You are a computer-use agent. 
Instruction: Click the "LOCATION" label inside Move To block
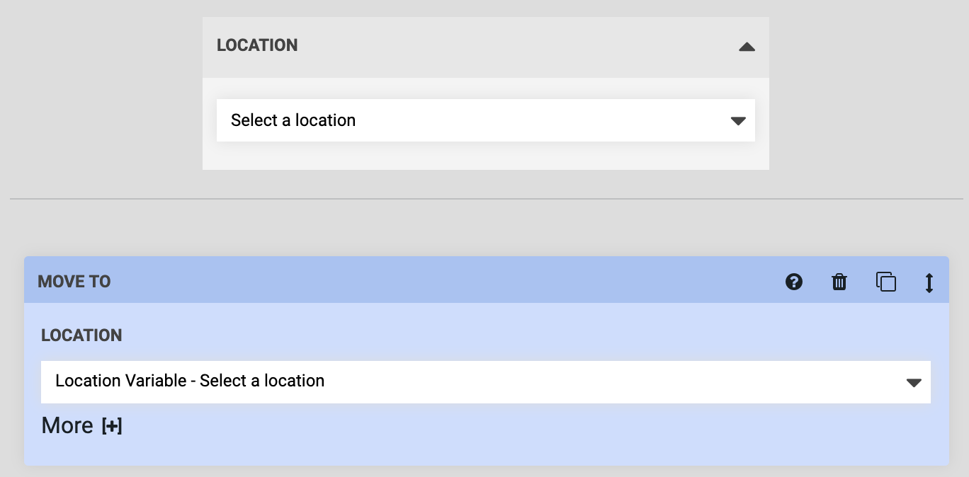(81, 335)
